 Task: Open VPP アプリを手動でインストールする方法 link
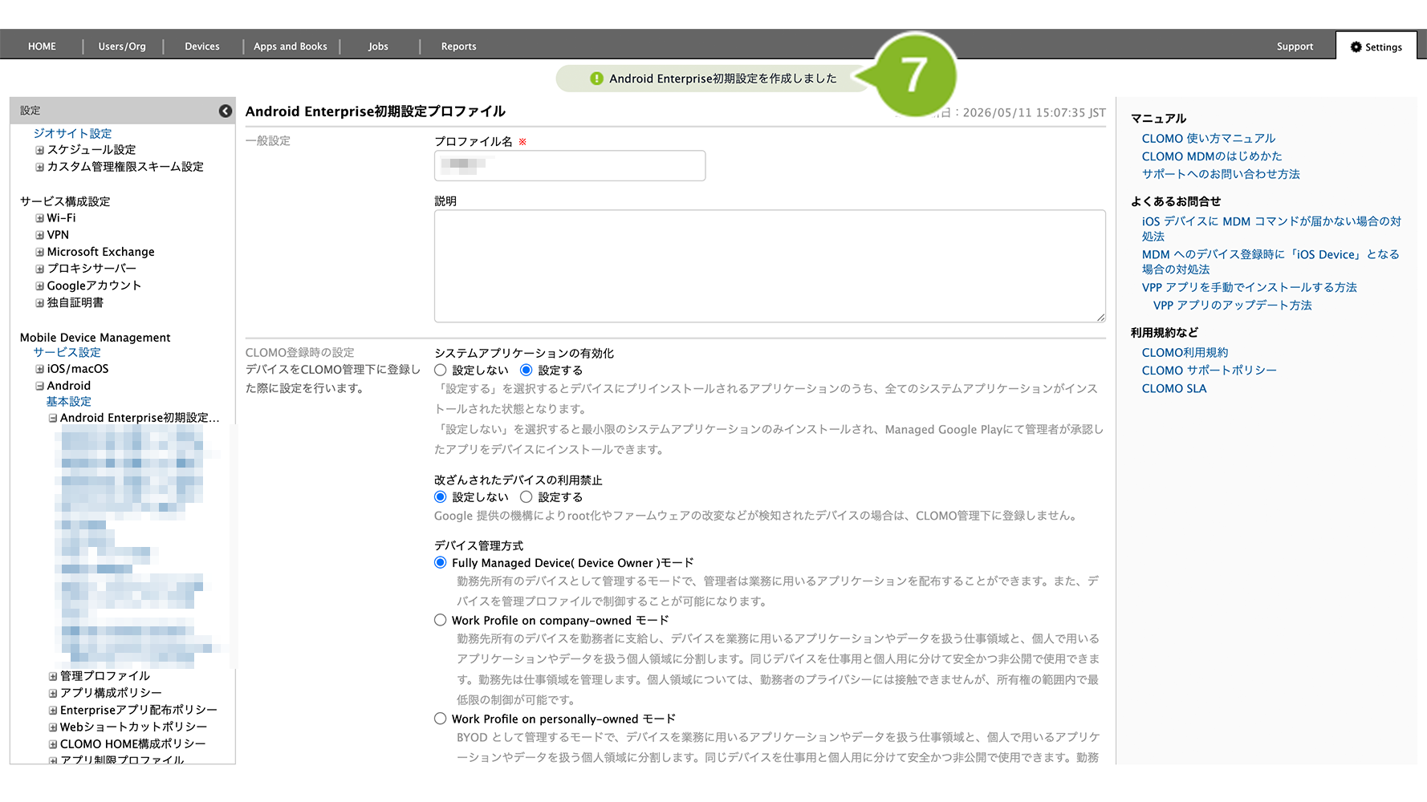pyautogui.click(x=1249, y=287)
